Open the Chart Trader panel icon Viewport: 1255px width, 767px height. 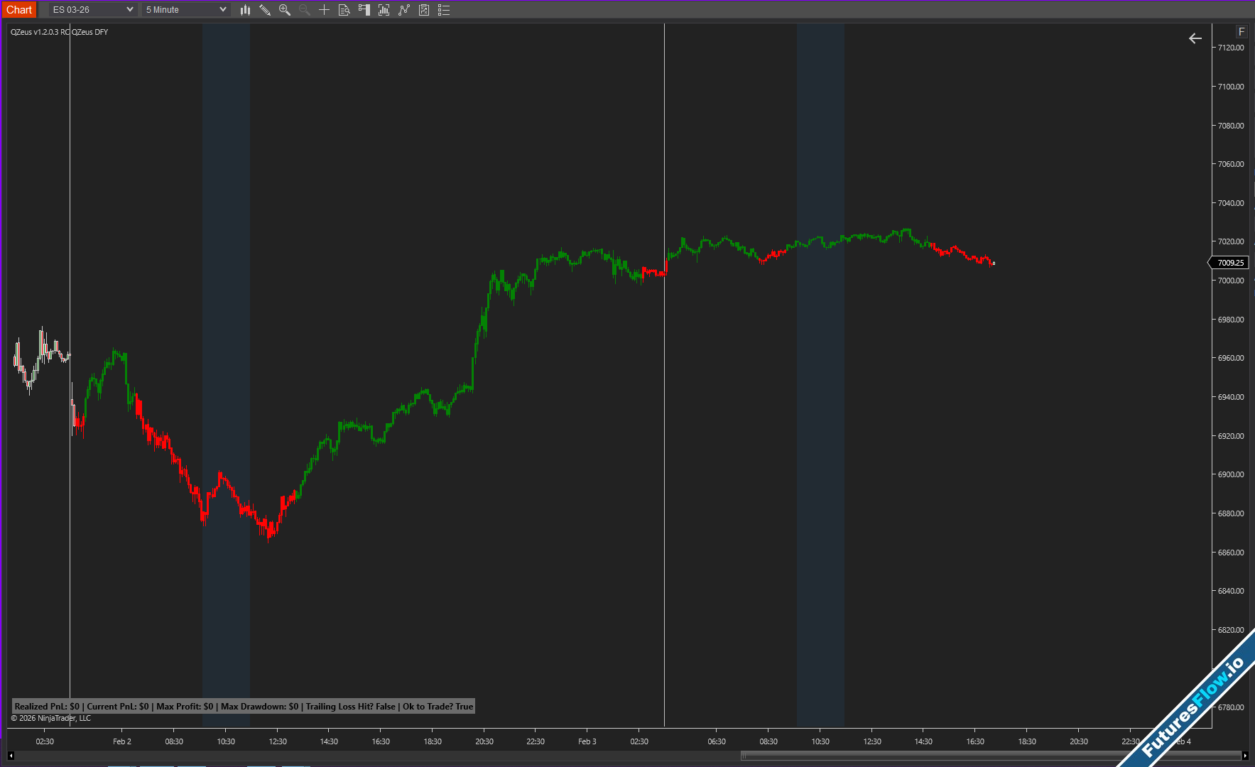(364, 10)
